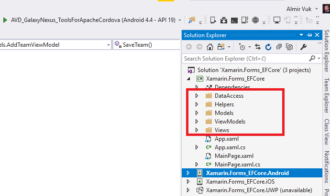Viewport: 330px width, 196px height.
Task: Select the Models folder
Action: point(224,113)
